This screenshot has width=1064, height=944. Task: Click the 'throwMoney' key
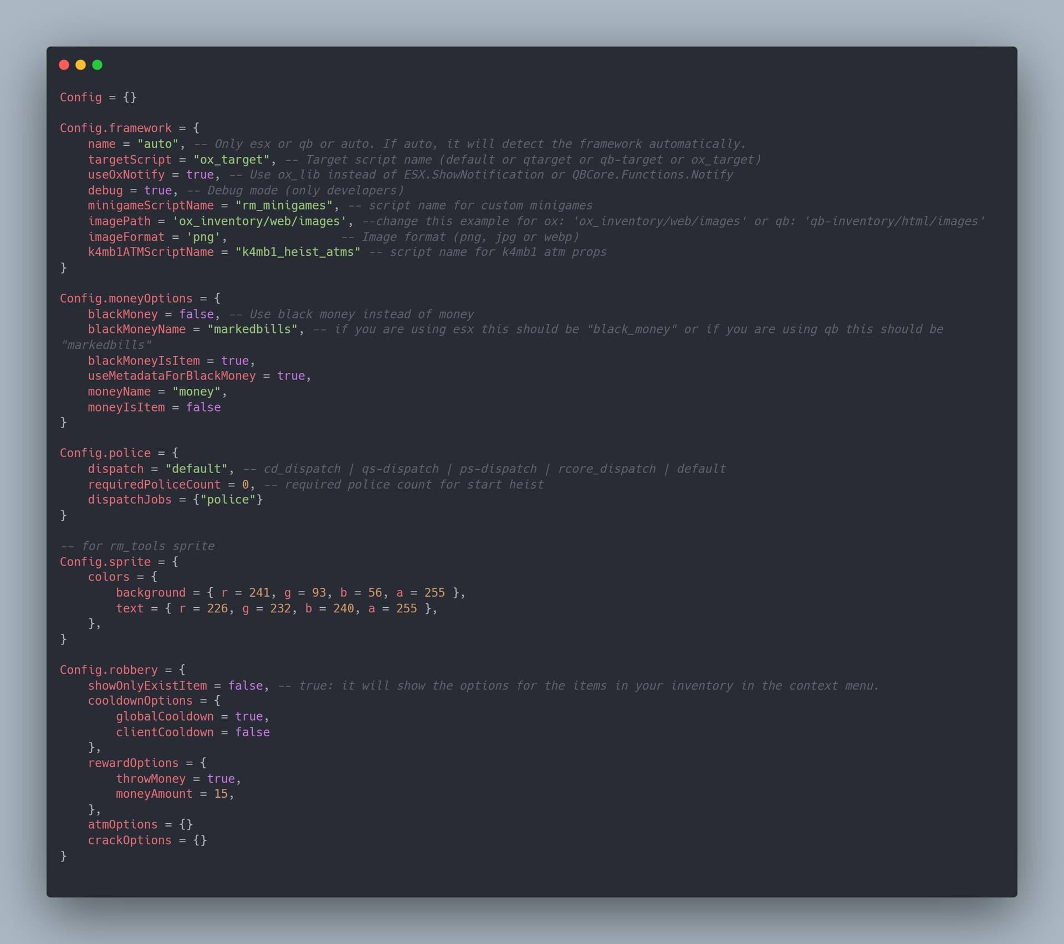(x=151, y=779)
